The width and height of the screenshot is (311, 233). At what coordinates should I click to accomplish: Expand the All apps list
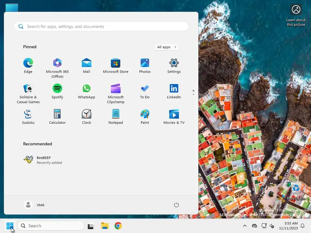coord(167,47)
